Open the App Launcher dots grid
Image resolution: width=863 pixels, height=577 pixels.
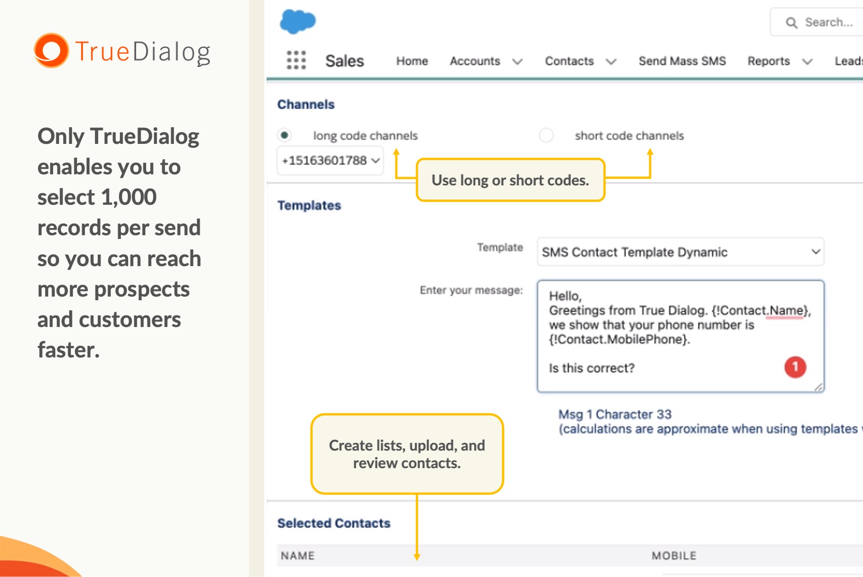tap(296, 60)
